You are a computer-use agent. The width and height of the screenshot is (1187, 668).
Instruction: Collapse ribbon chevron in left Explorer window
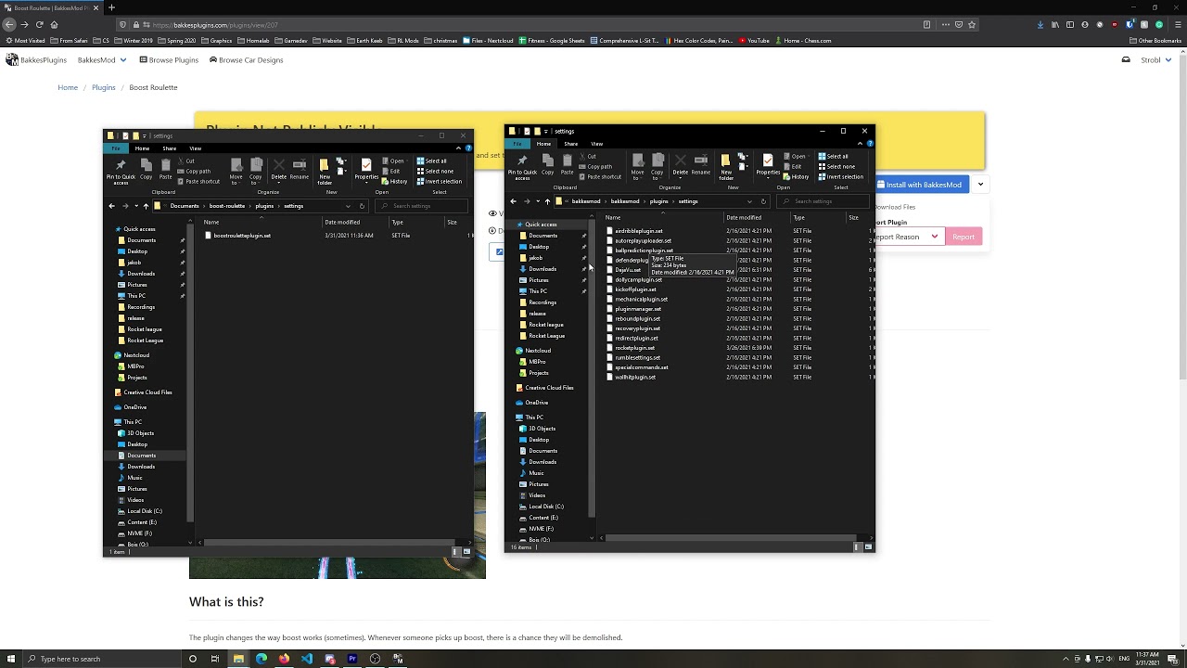pyautogui.click(x=459, y=148)
